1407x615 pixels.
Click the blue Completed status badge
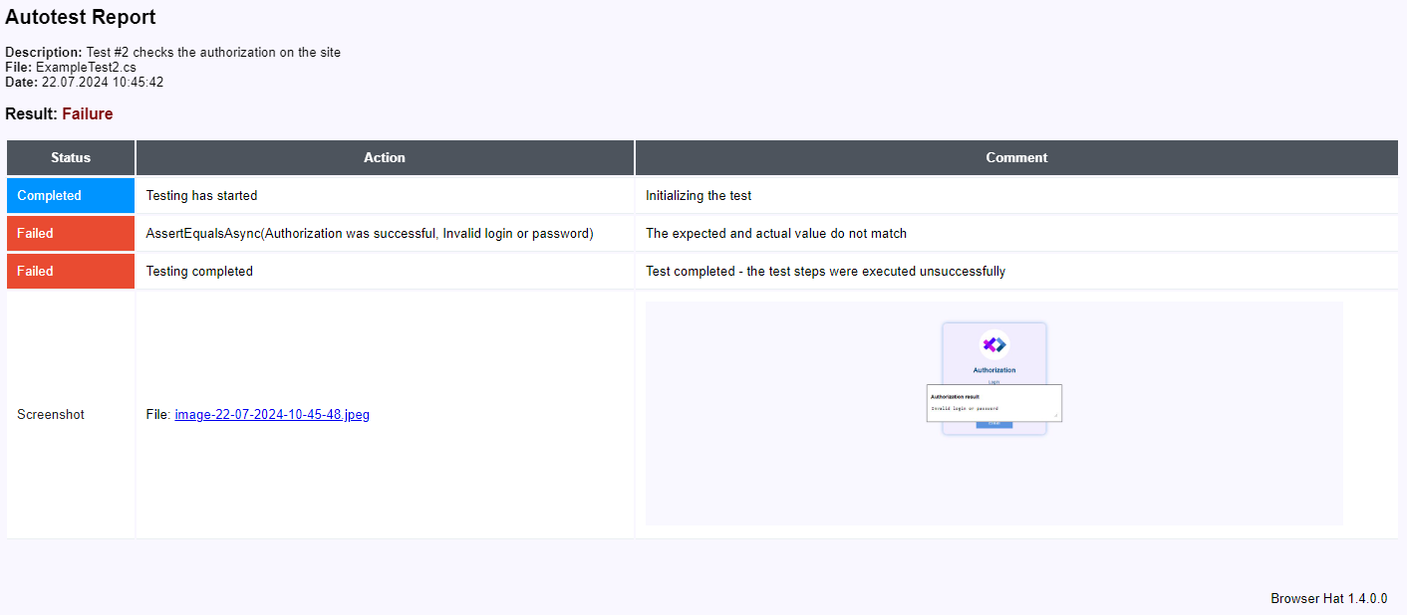[71, 196]
